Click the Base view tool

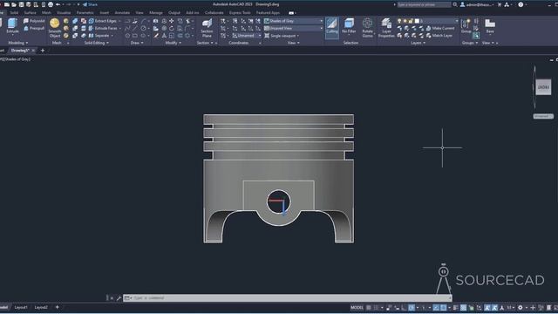click(x=490, y=26)
